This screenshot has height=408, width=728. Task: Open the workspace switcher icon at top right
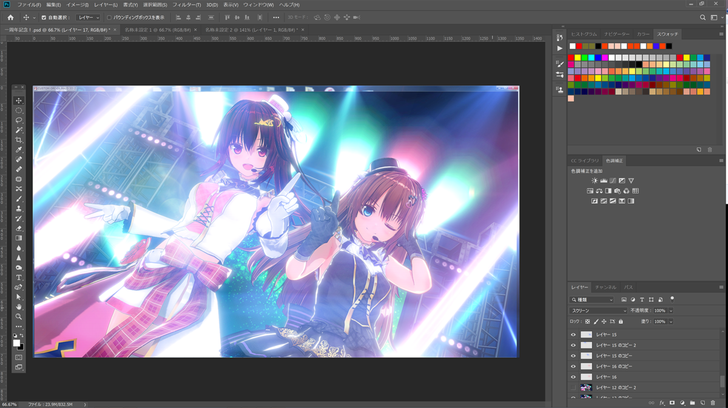[x=714, y=18]
